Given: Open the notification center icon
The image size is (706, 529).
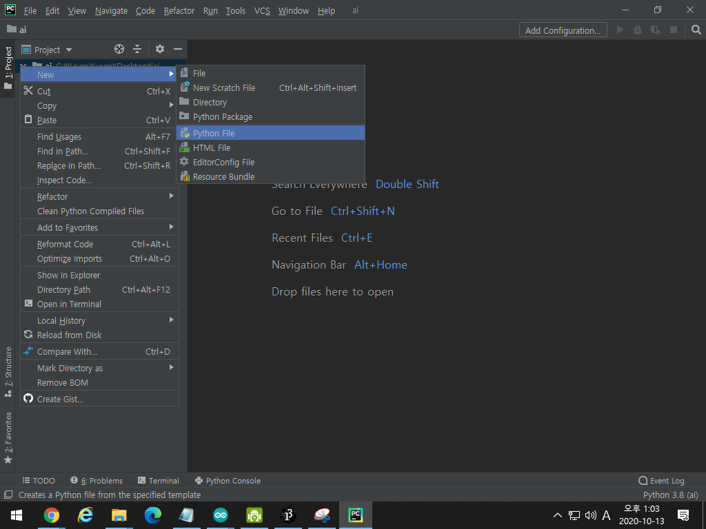Looking at the screenshot, I should pos(683,515).
